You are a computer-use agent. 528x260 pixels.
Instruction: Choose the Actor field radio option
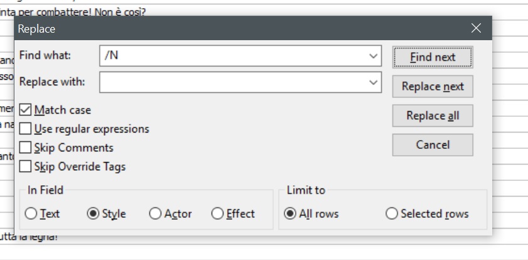click(x=155, y=214)
